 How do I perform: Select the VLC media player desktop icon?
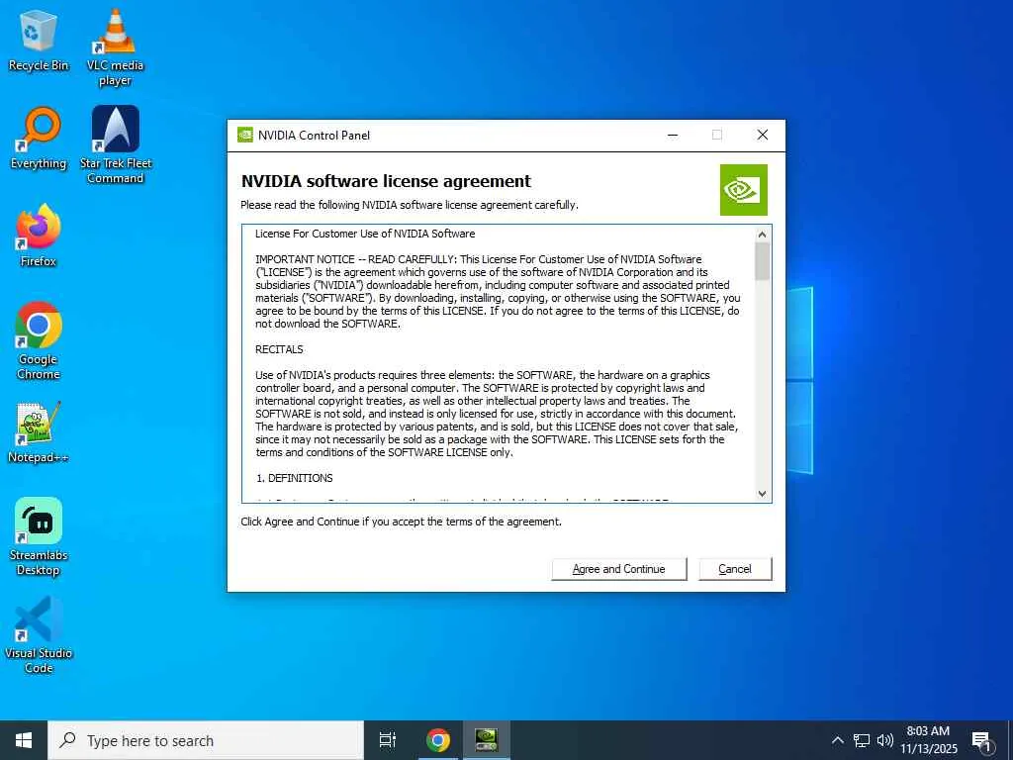pyautogui.click(x=115, y=47)
